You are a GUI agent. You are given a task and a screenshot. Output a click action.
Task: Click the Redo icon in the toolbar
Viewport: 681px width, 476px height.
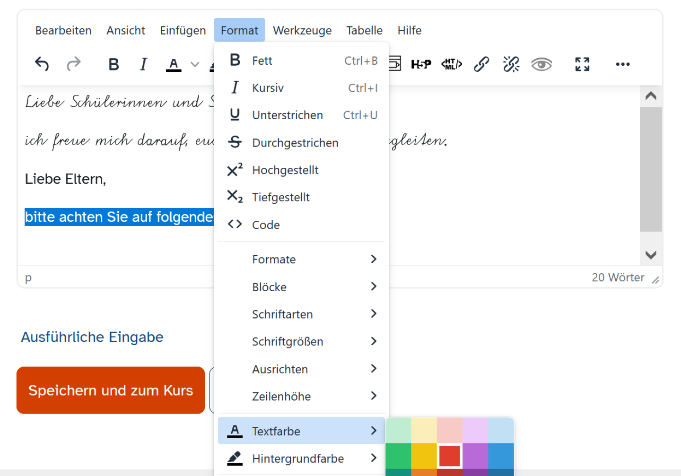[74, 64]
